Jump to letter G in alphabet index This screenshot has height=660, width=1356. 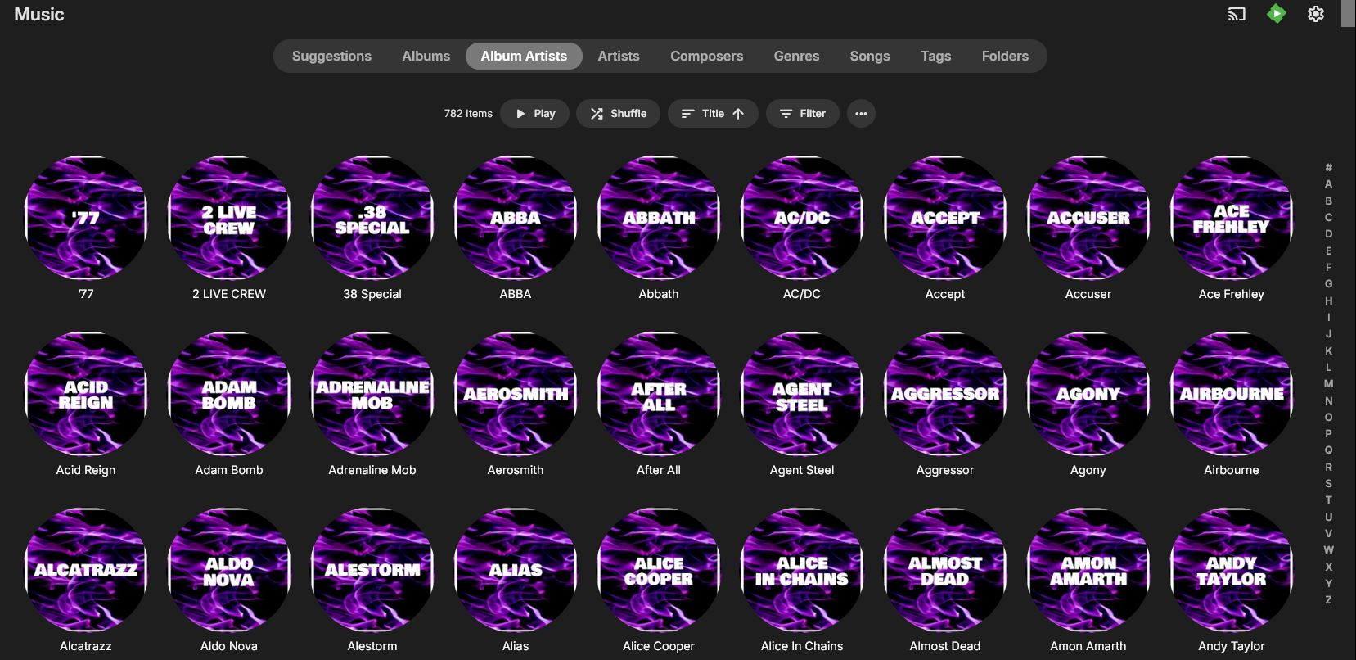[x=1328, y=284]
